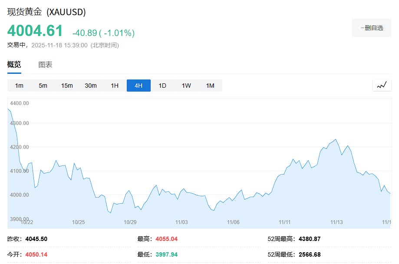Select the 1W weekly interval
The width and height of the screenshot is (399, 264).
[186, 86]
